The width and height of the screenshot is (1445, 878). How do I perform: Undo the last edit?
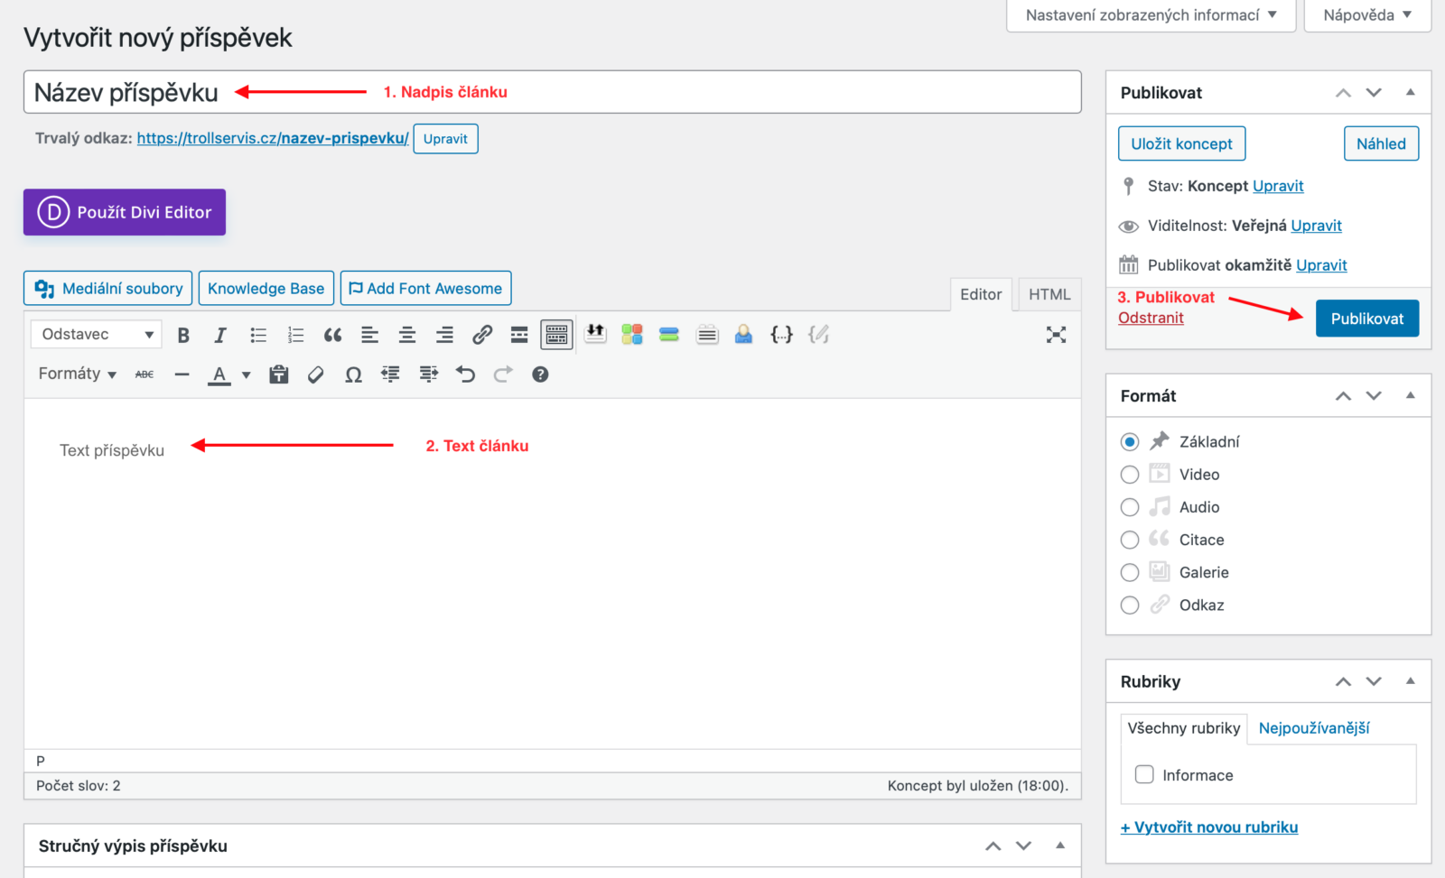(465, 374)
